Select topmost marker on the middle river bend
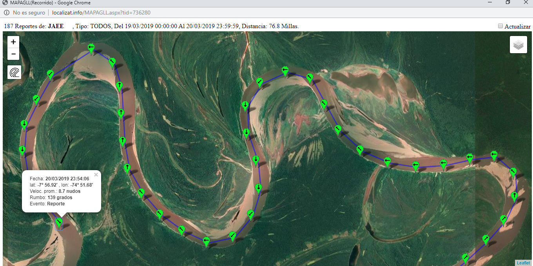 285,71
